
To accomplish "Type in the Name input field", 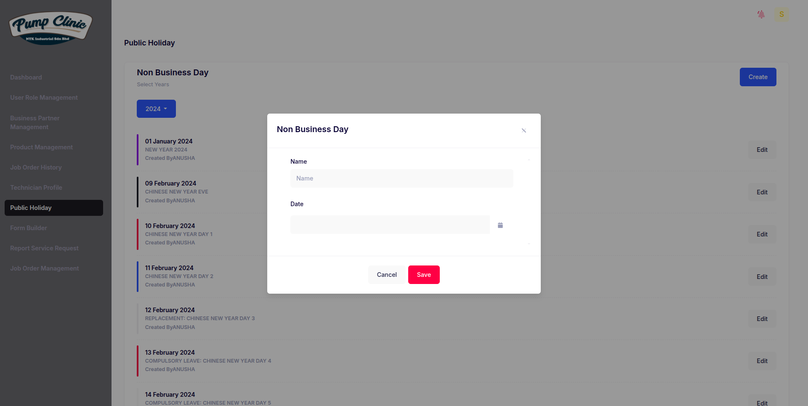I will (x=401, y=178).
